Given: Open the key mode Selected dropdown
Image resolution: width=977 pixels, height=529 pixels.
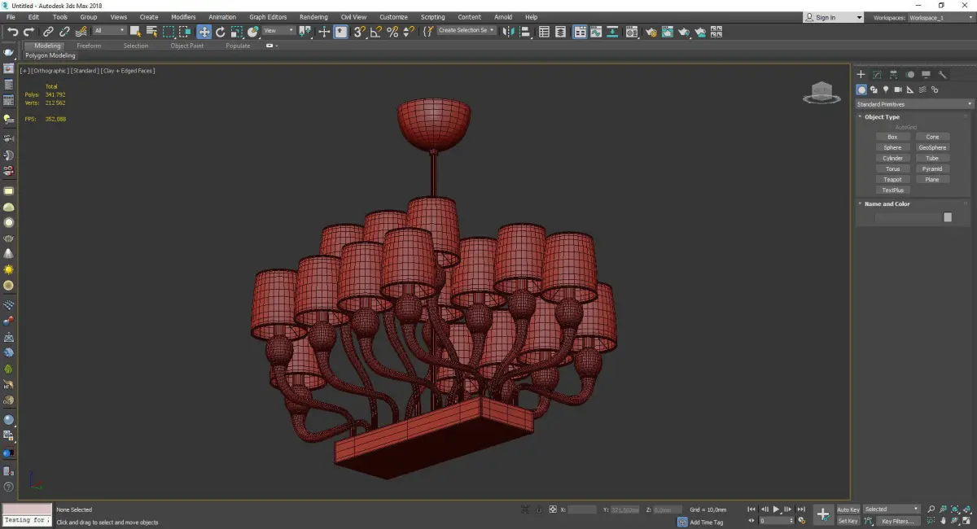Looking at the screenshot, I should tap(891, 509).
